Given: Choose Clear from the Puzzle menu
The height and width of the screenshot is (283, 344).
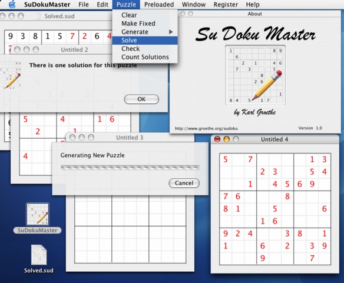Looking at the screenshot, I should click(x=145, y=15).
